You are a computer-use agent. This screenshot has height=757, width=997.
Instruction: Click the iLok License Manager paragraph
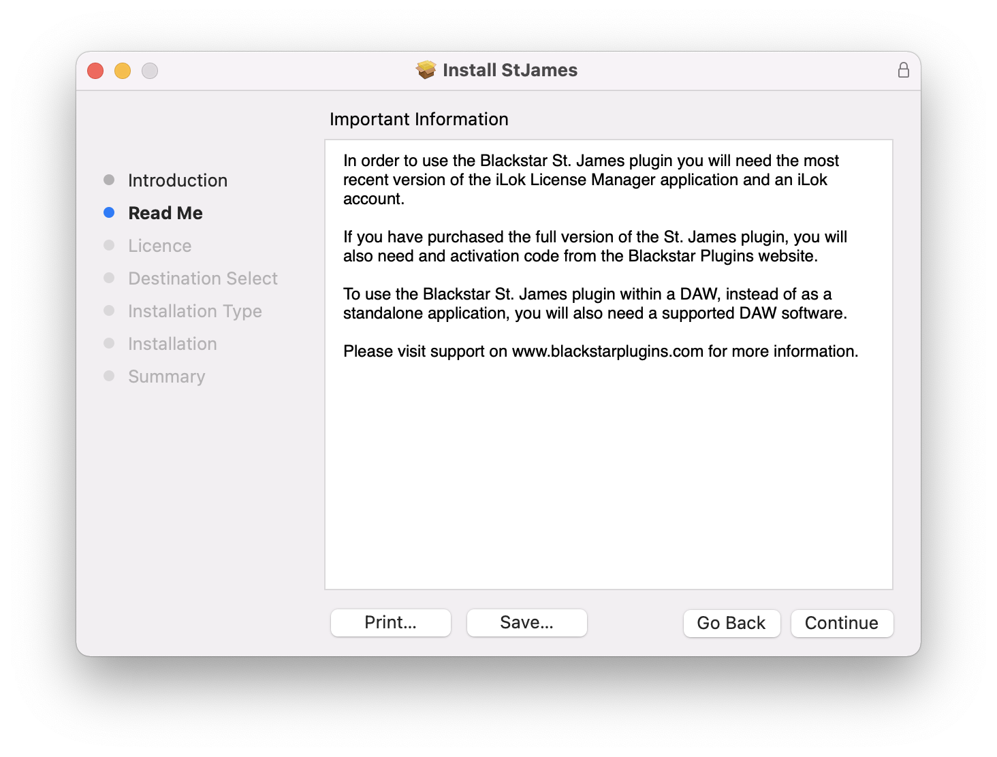click(591, 180)
